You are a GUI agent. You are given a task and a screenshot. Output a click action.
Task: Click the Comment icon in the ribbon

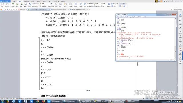point(65,4)
